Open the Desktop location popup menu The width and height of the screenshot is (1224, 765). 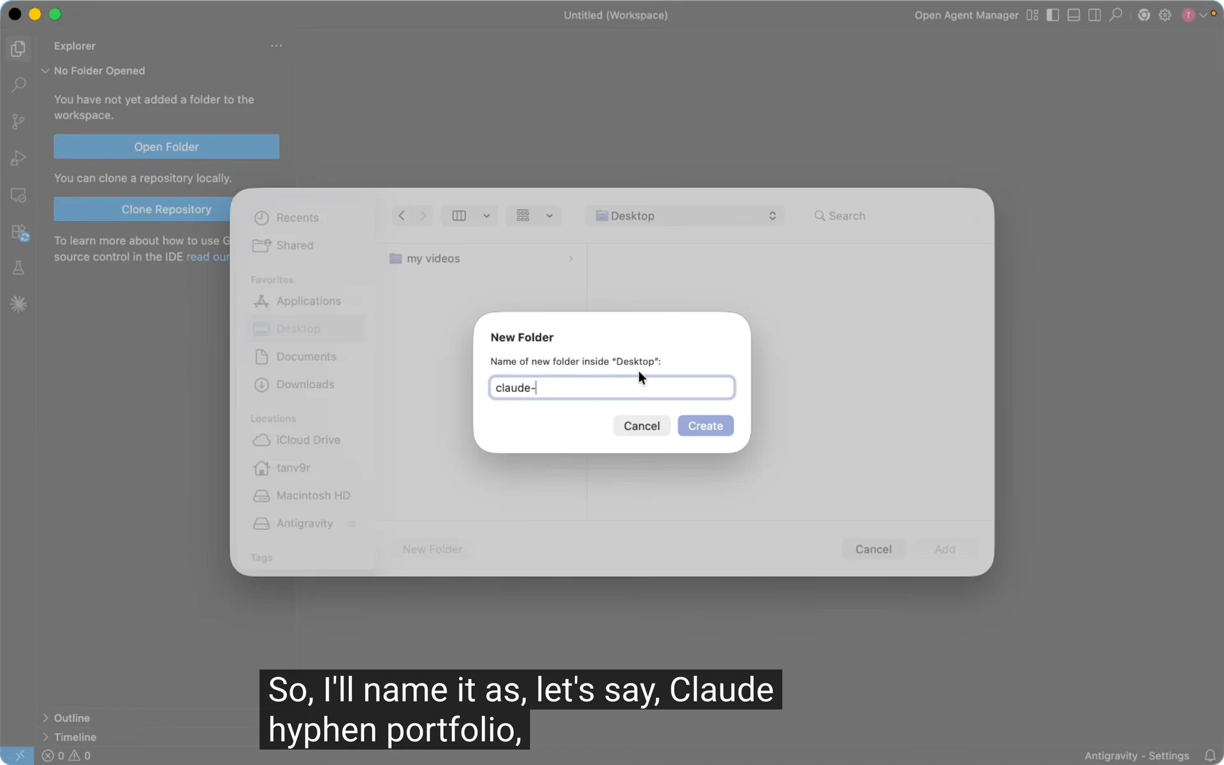pos(685,216)
